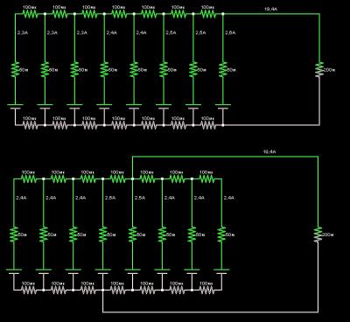
Task: Select the leftmost battery in upper circuit
Action: coord(16,107)
